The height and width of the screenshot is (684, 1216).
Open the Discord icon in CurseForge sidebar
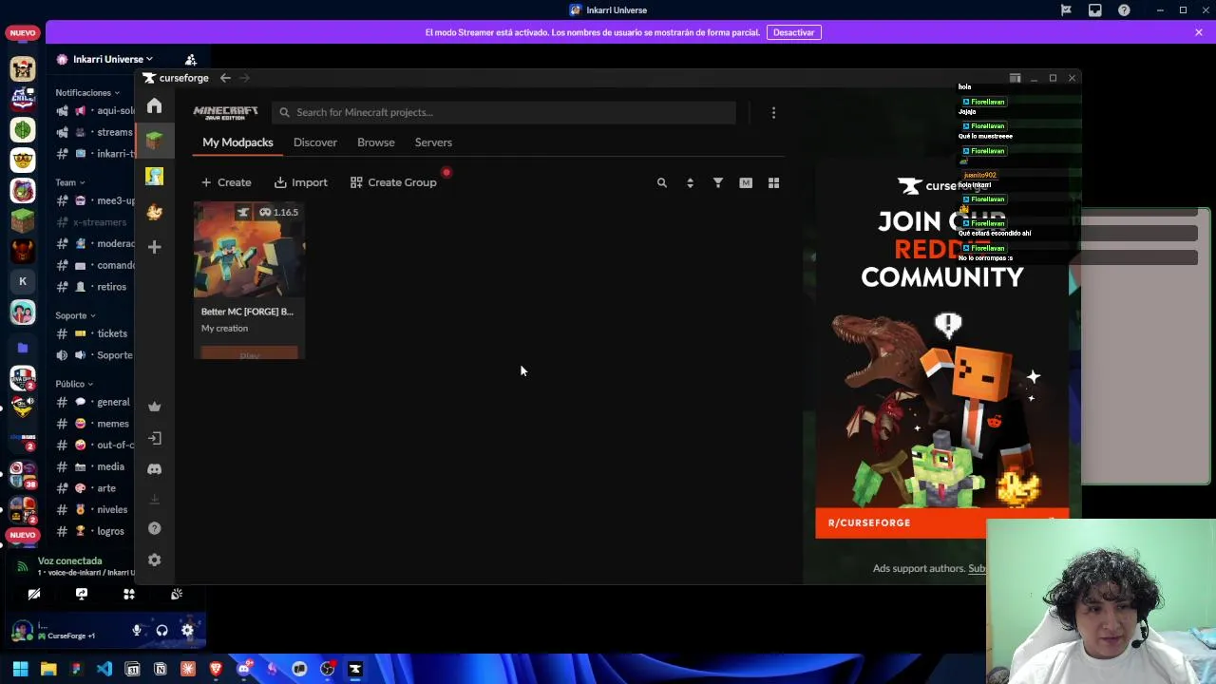click(x=155, y=468)
